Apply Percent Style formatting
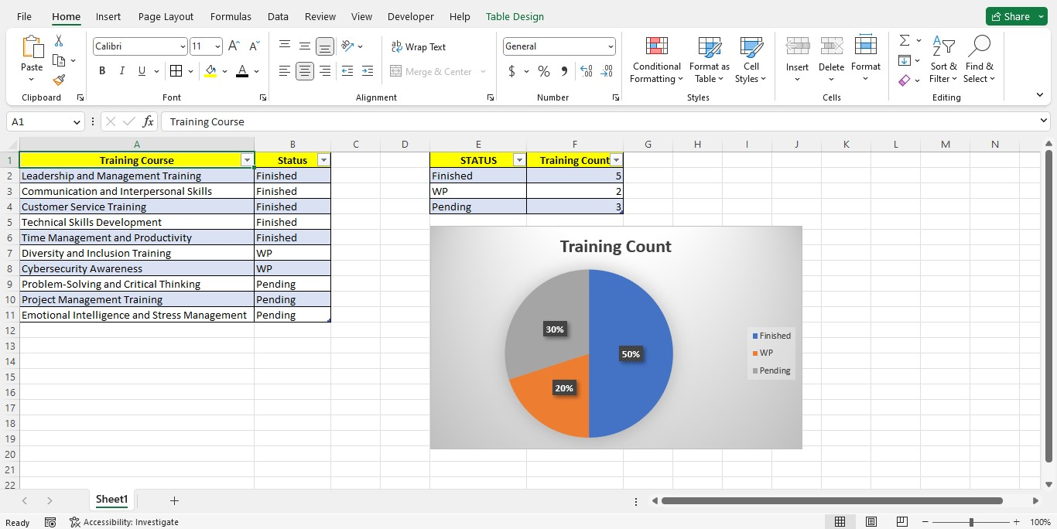 pos(544,71)
